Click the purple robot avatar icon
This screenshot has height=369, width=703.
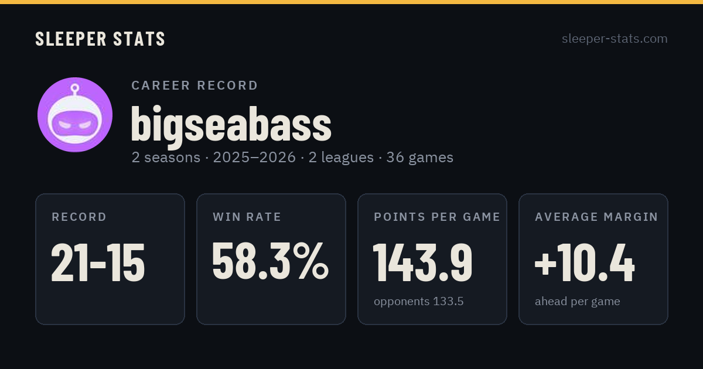pos(75,115)
